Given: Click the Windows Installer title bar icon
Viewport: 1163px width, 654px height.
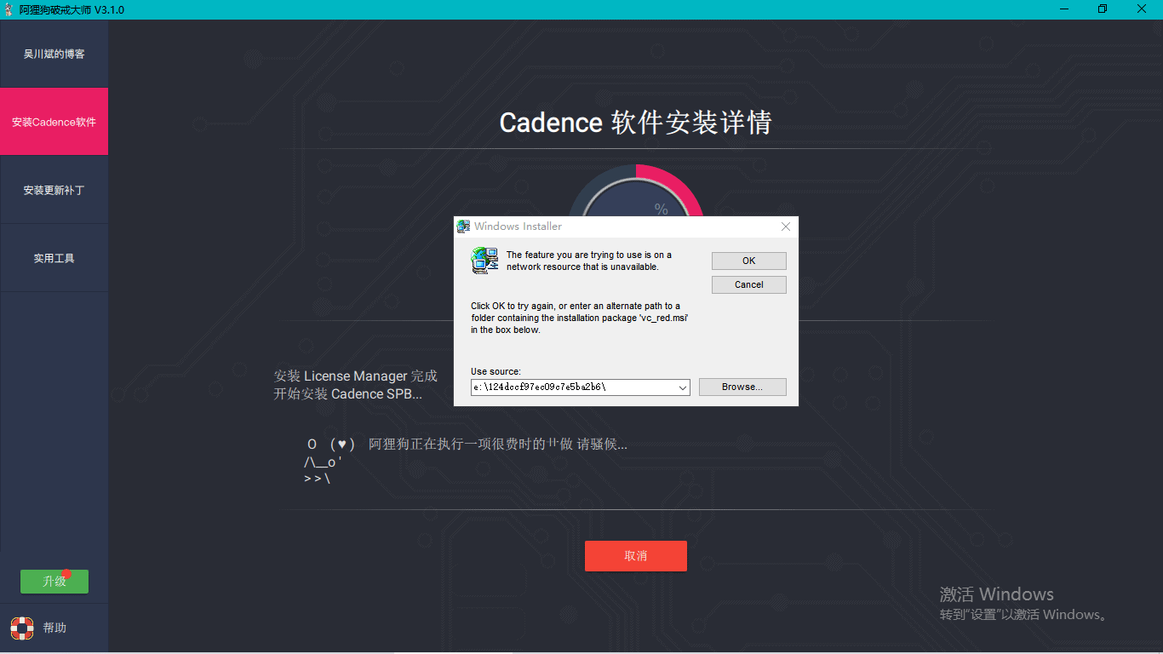Looking at the screenshot, I should pos(464,227).
